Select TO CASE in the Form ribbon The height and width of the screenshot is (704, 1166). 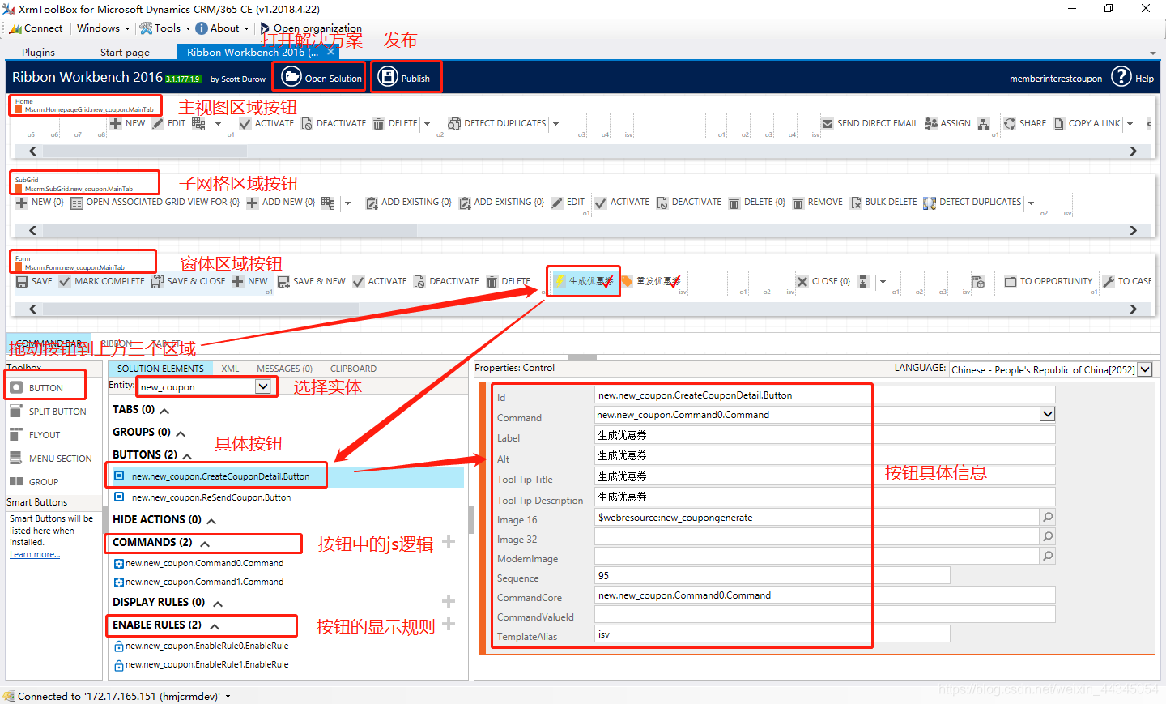pyautogui.click(x=1127, y=282)
